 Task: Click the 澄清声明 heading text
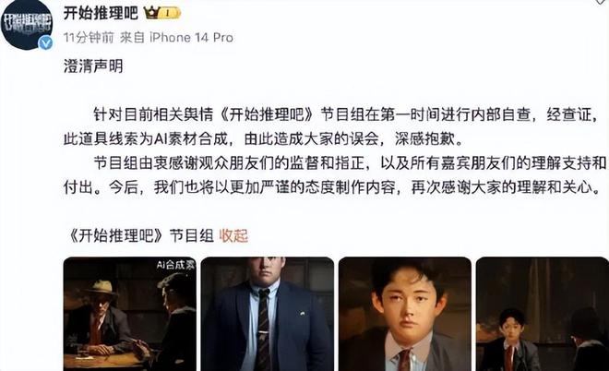tap(93, 66)
